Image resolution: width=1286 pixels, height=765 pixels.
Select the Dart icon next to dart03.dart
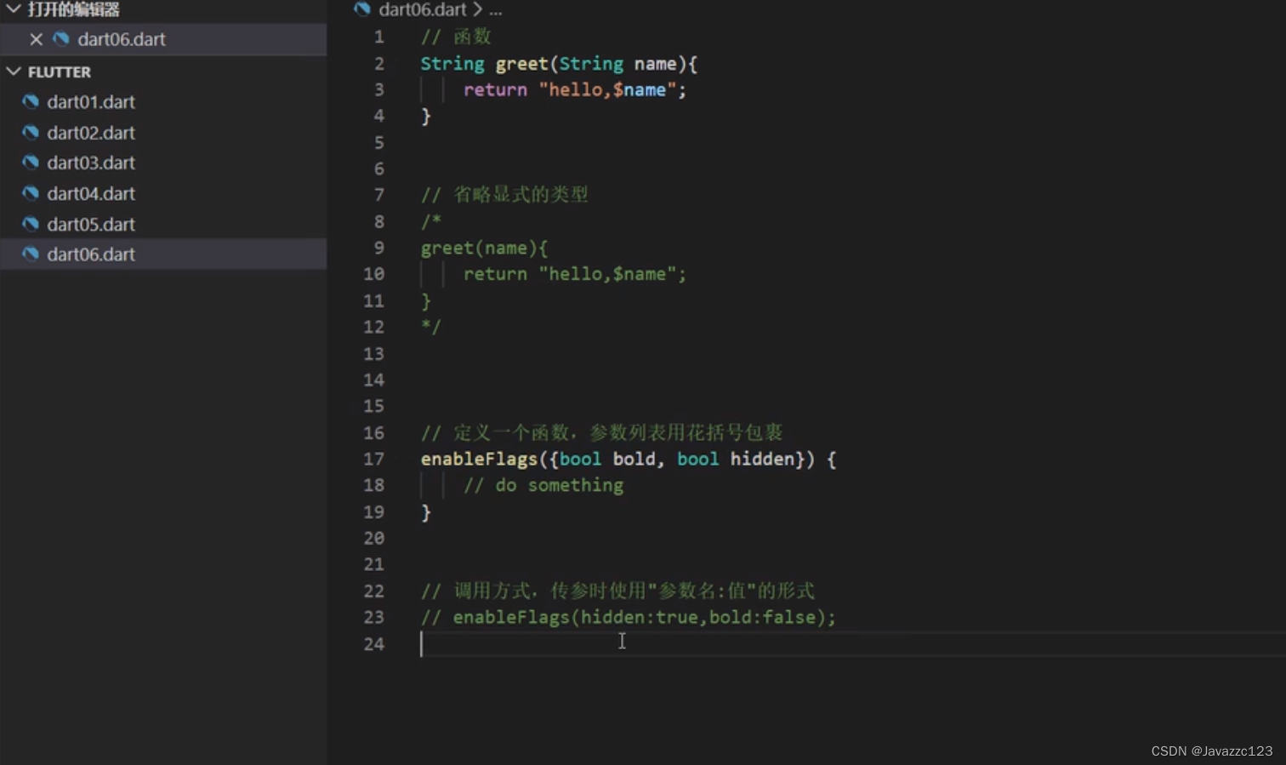30,163
